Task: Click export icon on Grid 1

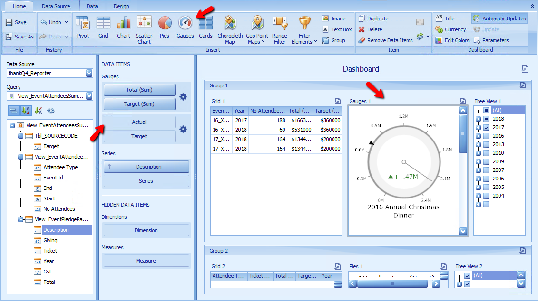Action: coord(338,101)
